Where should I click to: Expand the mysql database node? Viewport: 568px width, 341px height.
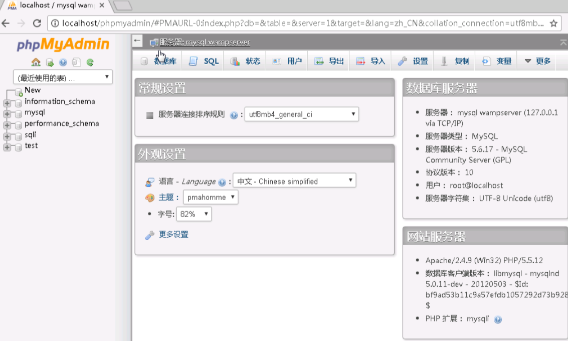(x=7, y=114)
